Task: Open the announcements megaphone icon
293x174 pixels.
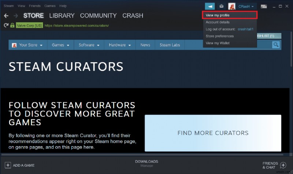Action: (x=210, y=6)
